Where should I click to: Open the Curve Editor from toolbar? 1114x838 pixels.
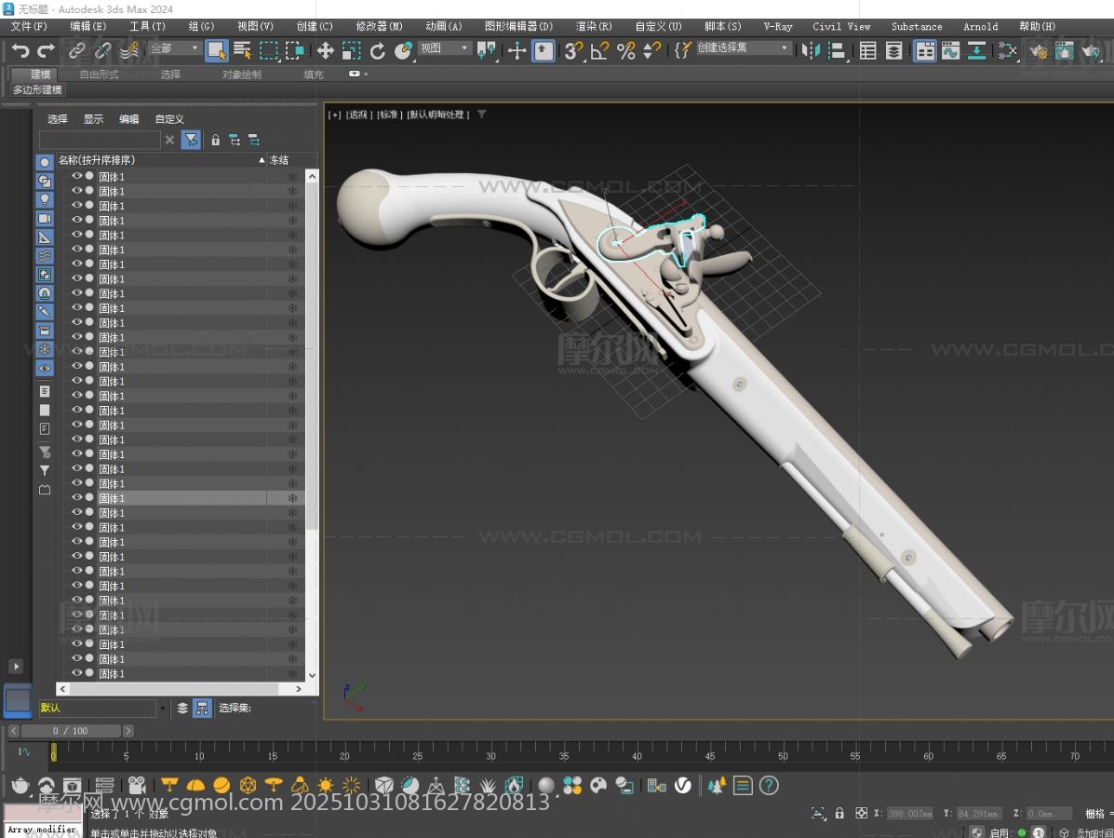(950, 50)
